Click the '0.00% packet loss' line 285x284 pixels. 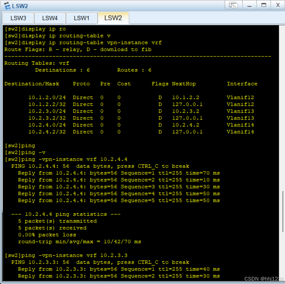47,235
